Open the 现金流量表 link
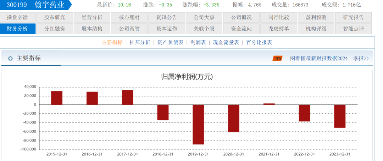This screenshot has width=383, height=161. click(x=226, y=42)
